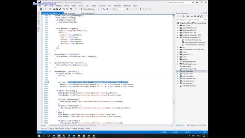Screen dimensions: 245x138
Task: Open the Output tab
Action: [x=51, y=128]
